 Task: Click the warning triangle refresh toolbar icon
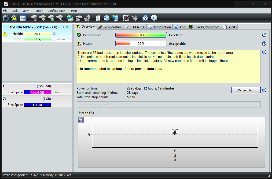point(14,18)
